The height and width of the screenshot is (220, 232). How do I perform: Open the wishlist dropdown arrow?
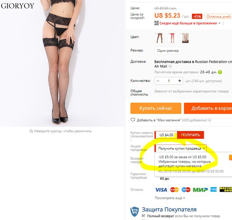[209, 120]
